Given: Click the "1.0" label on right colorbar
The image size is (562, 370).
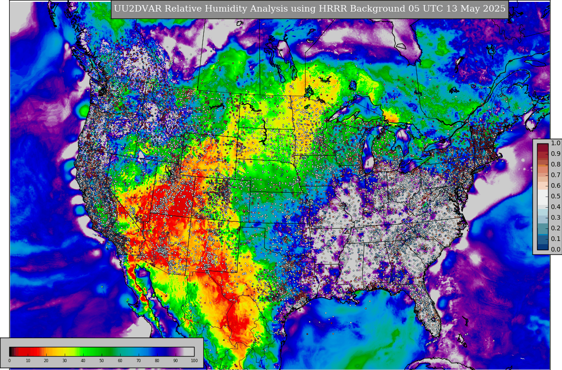Looking at the screenshot, I should point(556,143).
